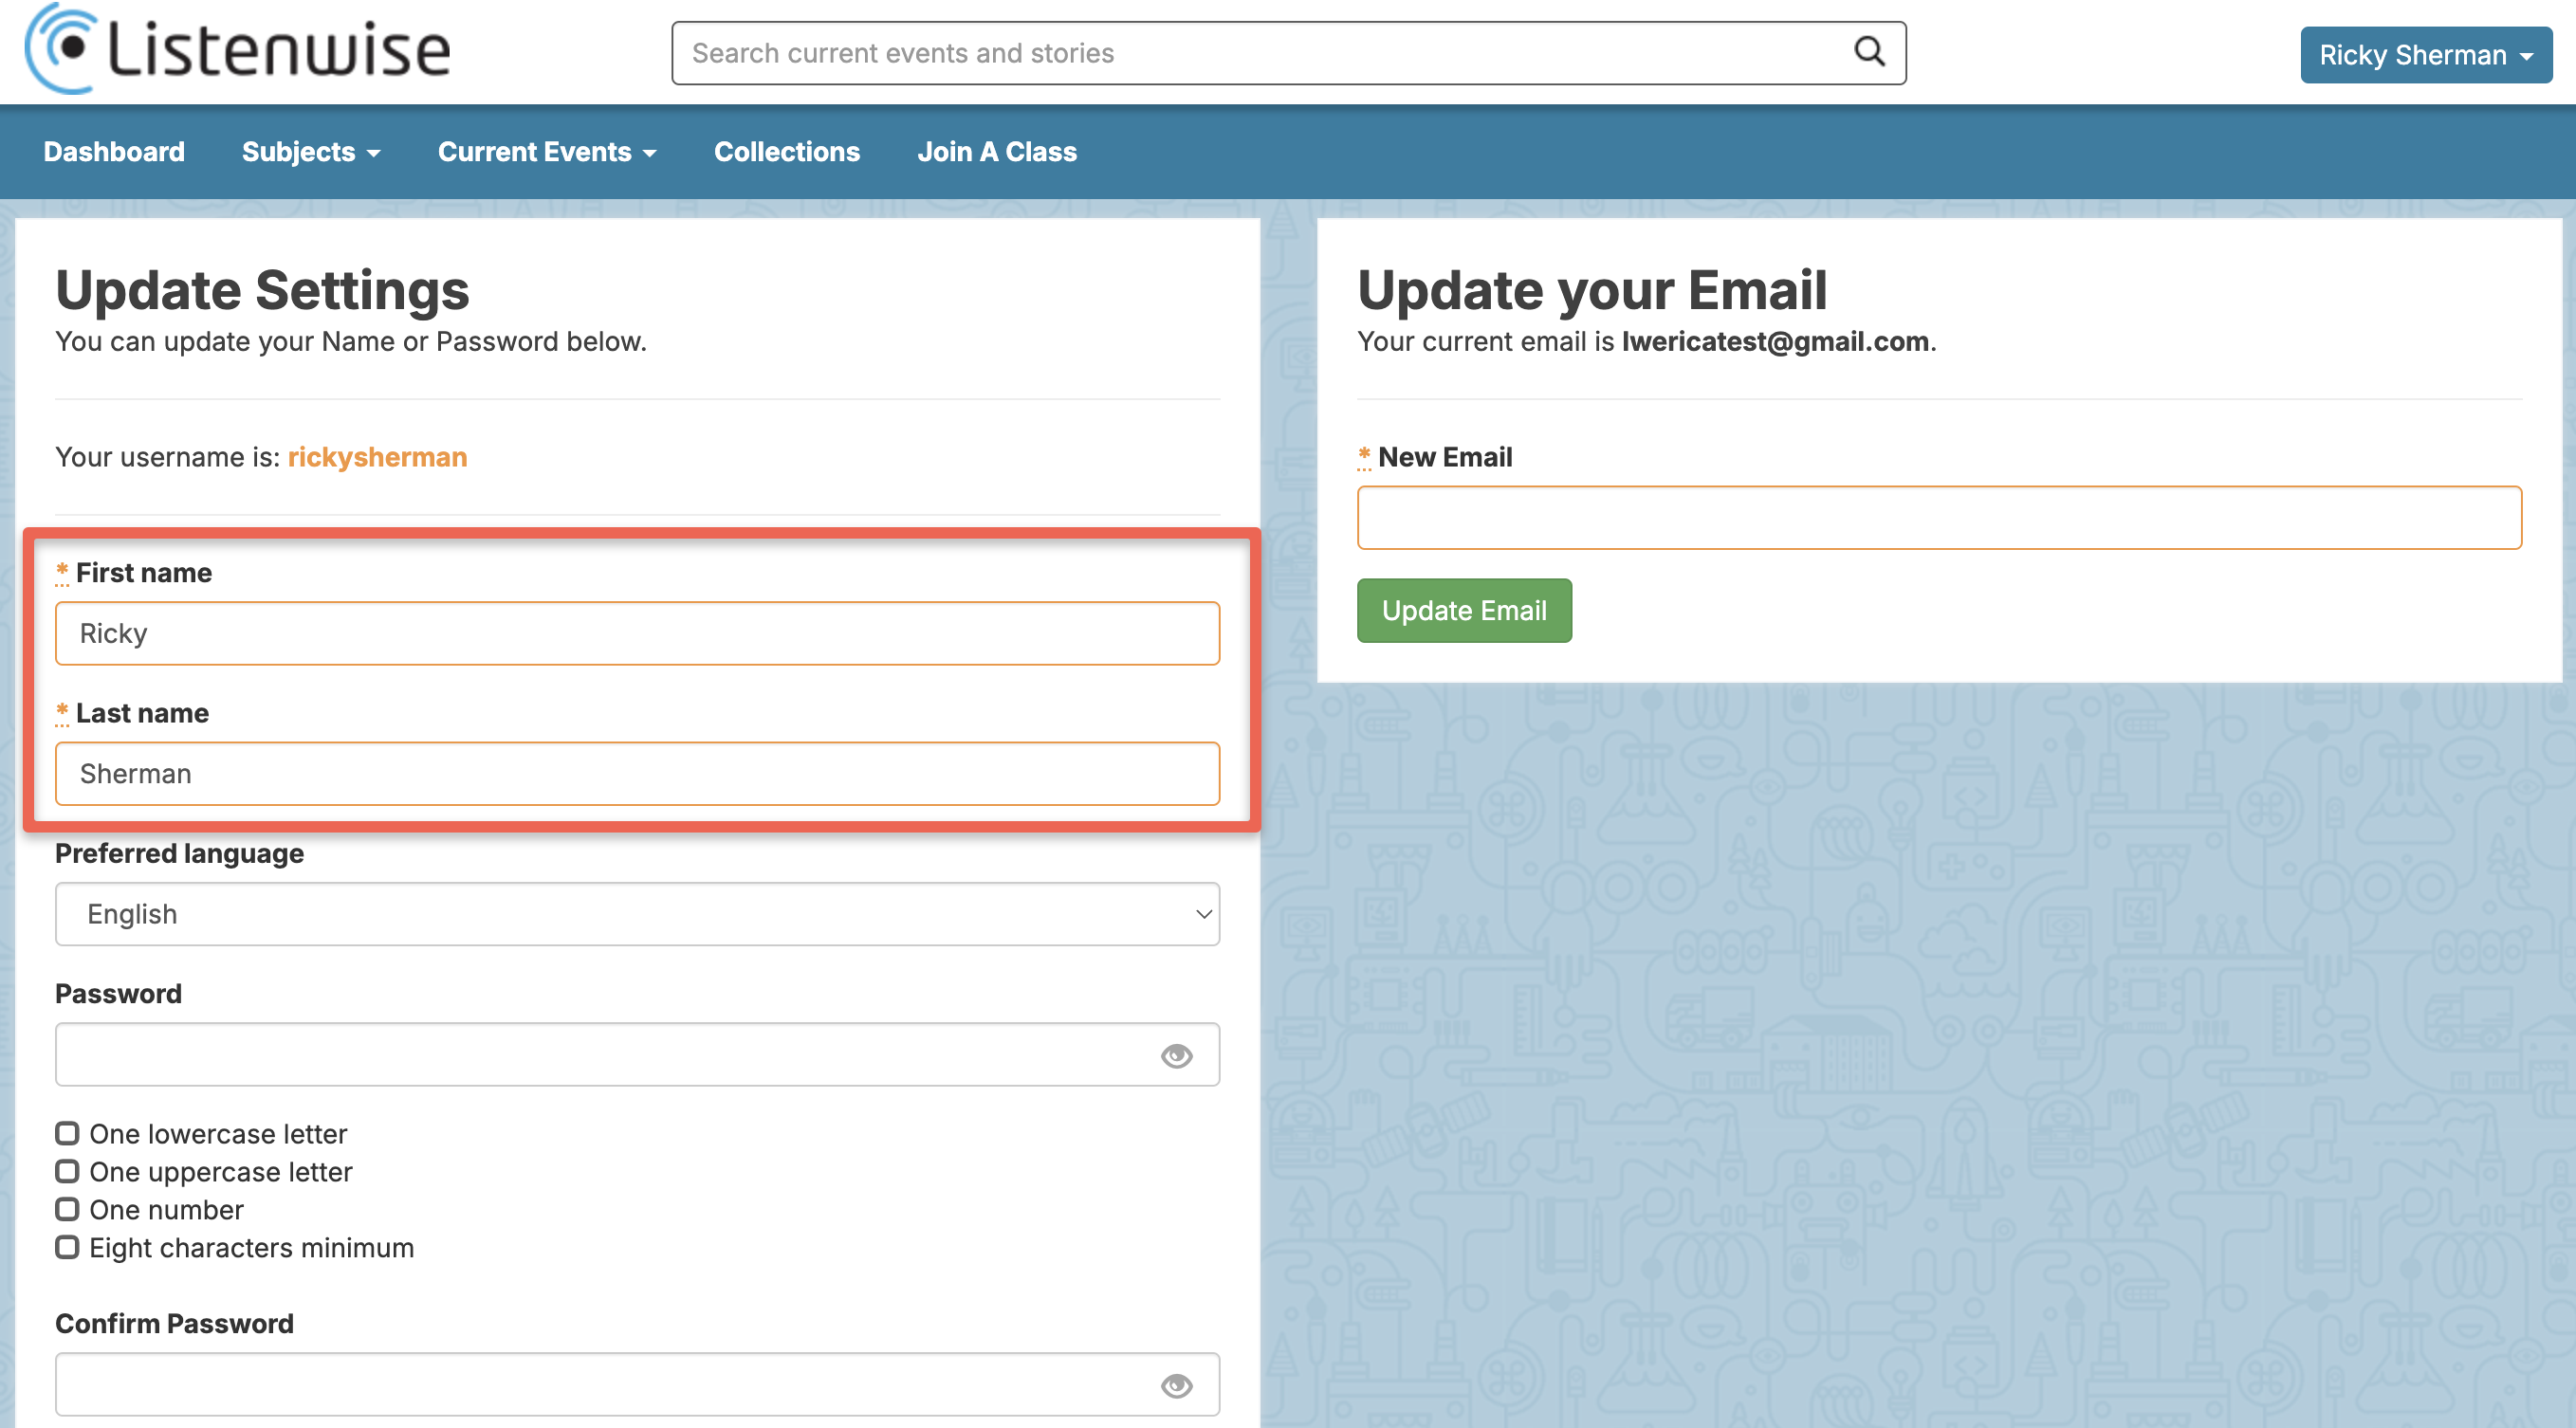This screenshot has width=2576, height=1428.
Task: Click the Listenwise logo
Action: click(x=237, y=49)
